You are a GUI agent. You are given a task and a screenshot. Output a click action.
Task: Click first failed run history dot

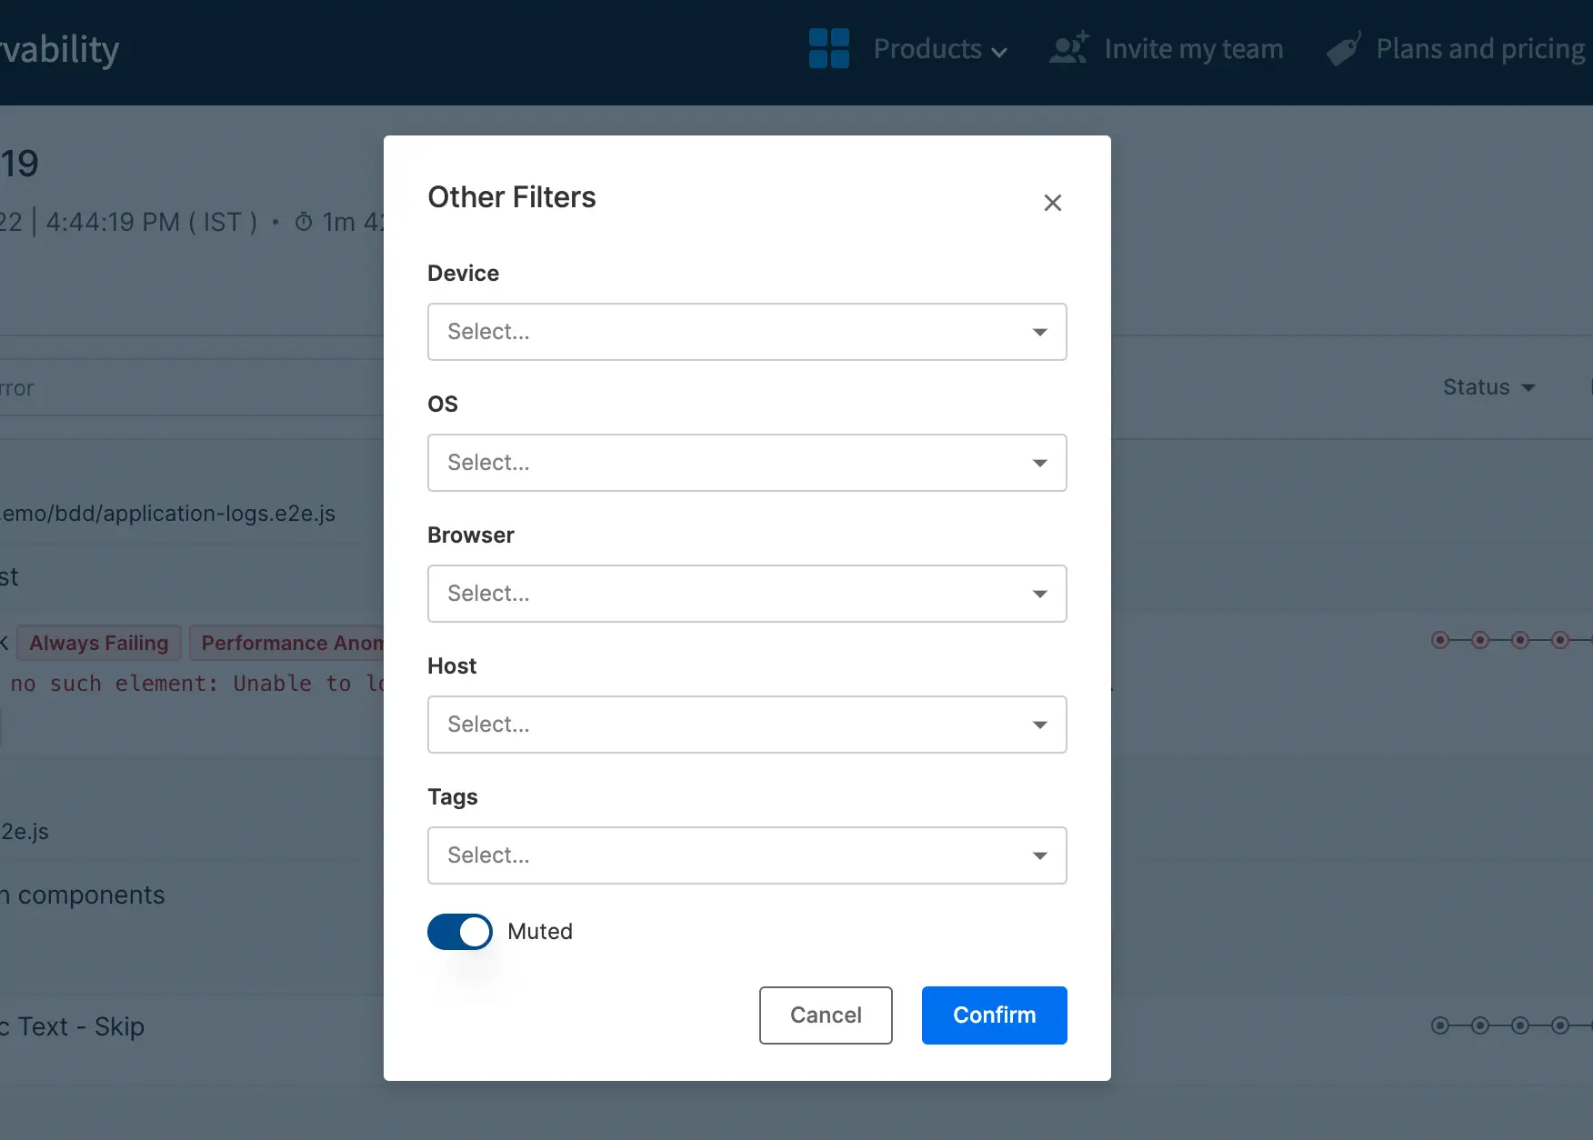point(1440,640)
